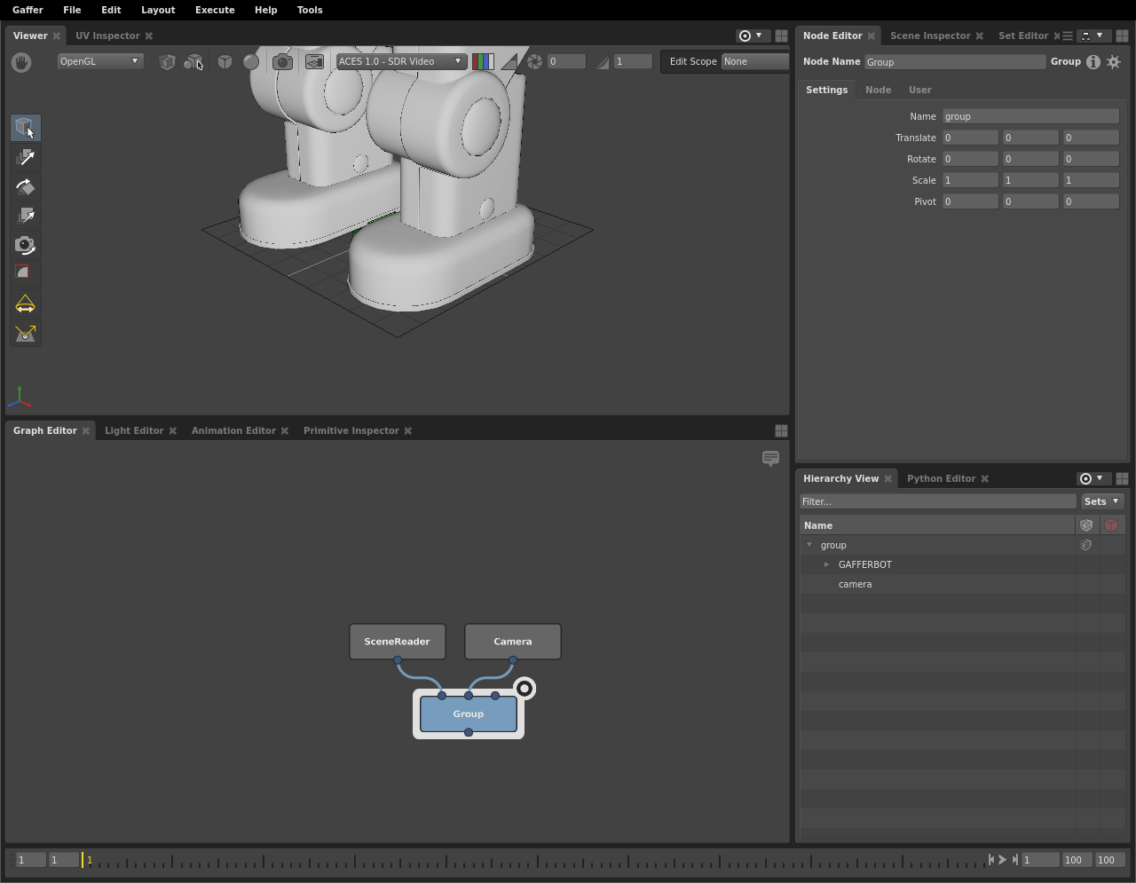Click the RGB channel color swatch
This screenshot has height=883, width=1136.
click(x=483, y=61)
